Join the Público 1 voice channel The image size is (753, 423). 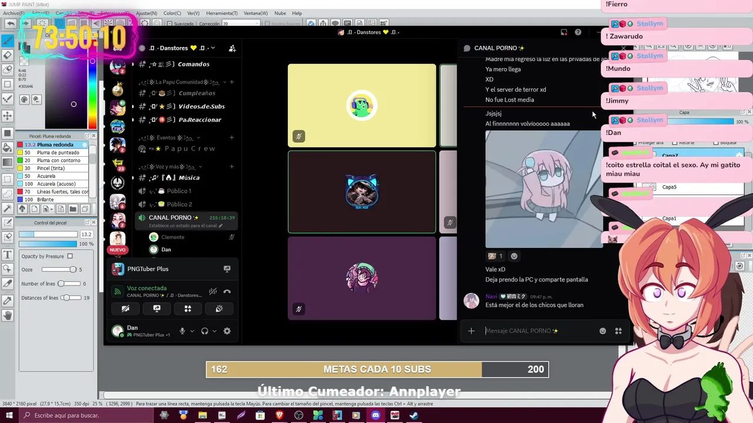186,191
